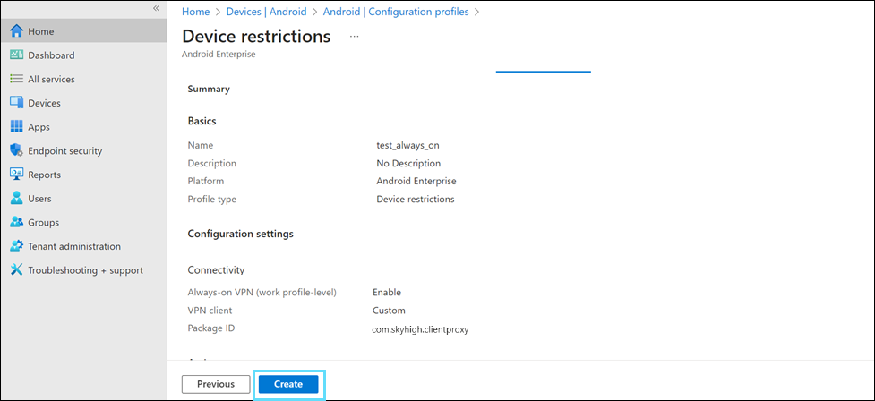Open the ellipsis menu beside Device restrictions
875x401 pixels.
[354, 37]
